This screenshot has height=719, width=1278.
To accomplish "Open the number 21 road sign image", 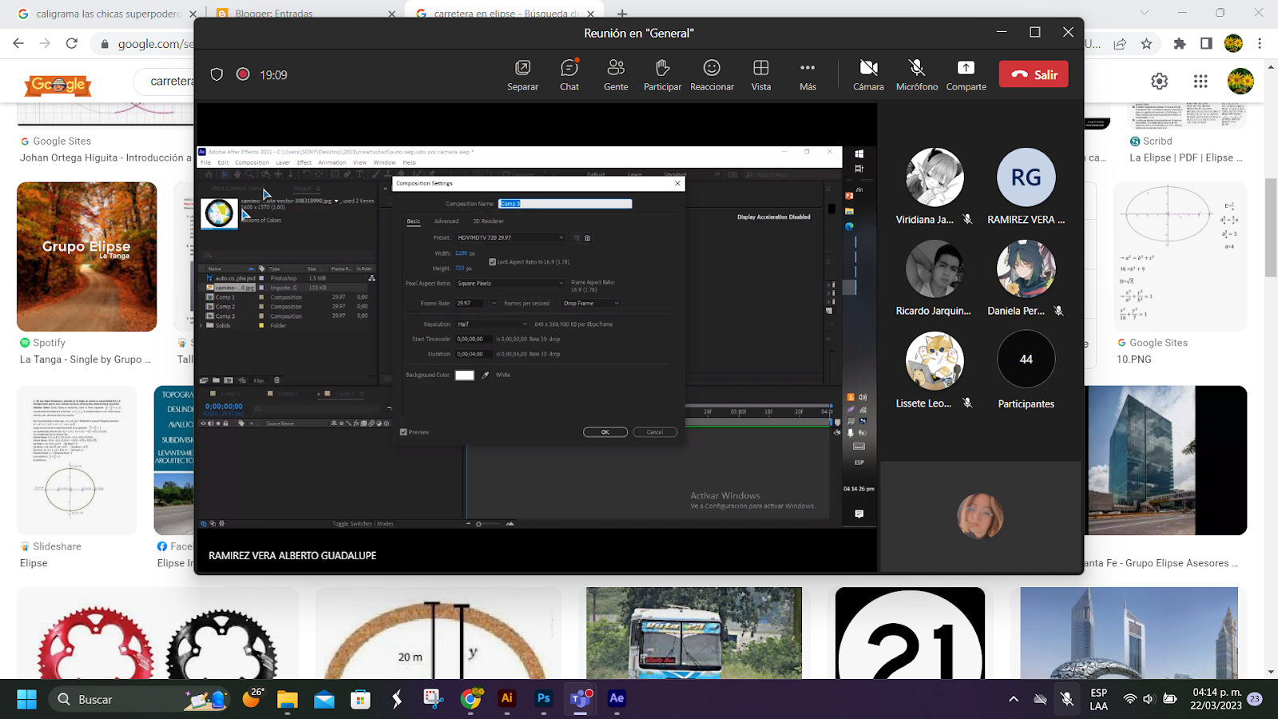I will click(910, 633).
